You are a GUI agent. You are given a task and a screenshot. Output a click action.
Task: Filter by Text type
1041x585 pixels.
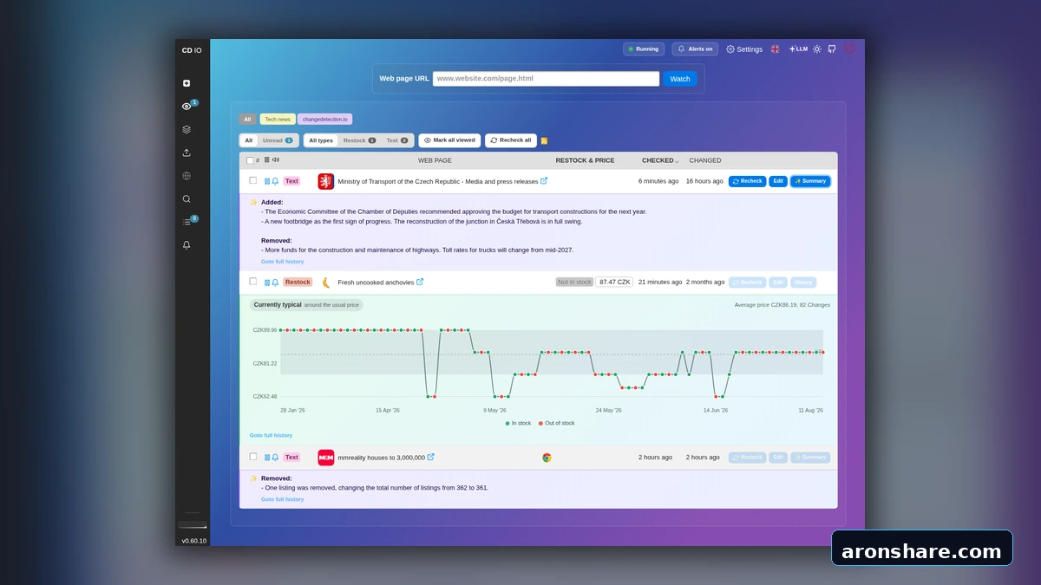tap(397, 140)
